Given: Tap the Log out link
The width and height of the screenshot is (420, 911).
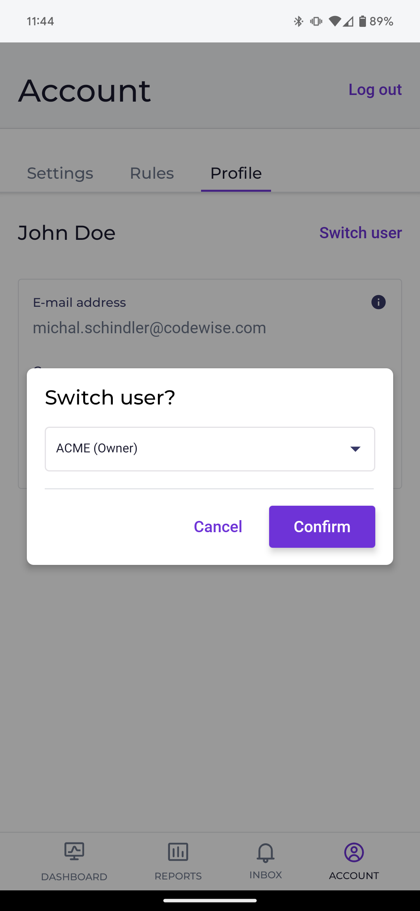Looking at the screenshot, I should (375, 90).
